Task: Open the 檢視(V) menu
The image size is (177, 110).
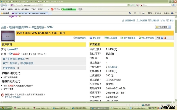Action: [17, 9]
